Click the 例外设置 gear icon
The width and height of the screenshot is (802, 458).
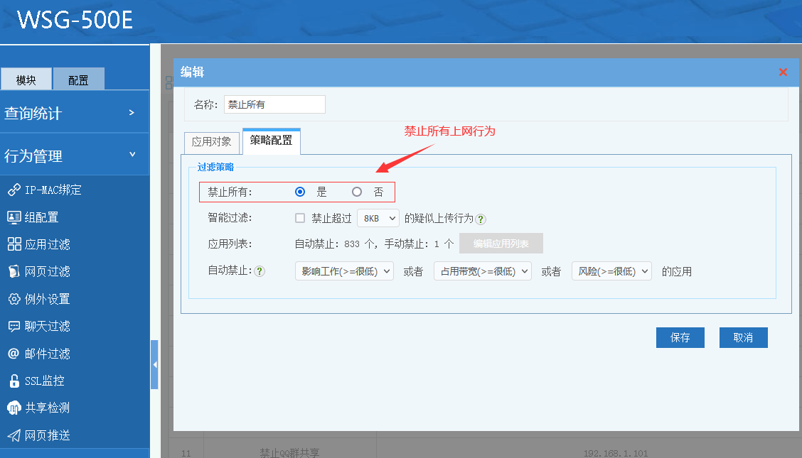(x=14, y=299)
